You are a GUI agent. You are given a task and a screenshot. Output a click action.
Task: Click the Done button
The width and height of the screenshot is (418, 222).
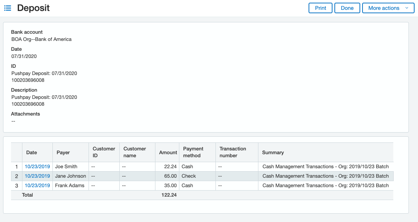347,8
